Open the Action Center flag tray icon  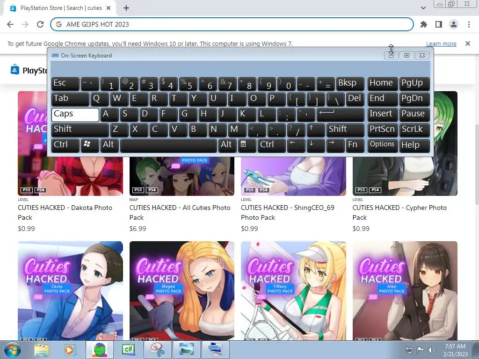[x=421, y=350]
